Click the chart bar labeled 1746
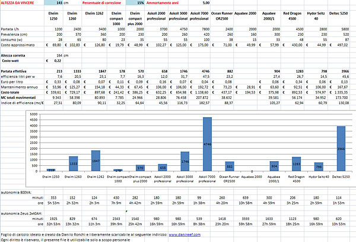 (x=185, y=161)
